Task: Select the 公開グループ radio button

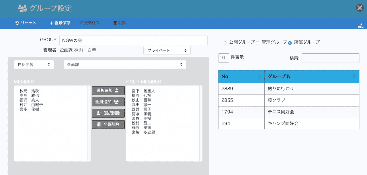Action: pos(225,43)
